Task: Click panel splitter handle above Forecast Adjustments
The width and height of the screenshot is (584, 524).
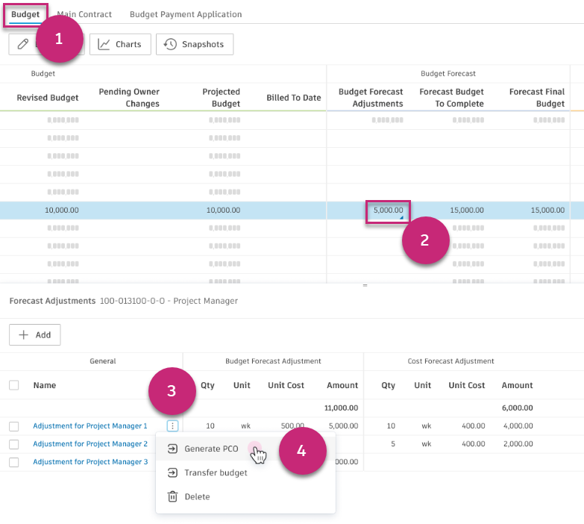Action: [x=365, y=285]
